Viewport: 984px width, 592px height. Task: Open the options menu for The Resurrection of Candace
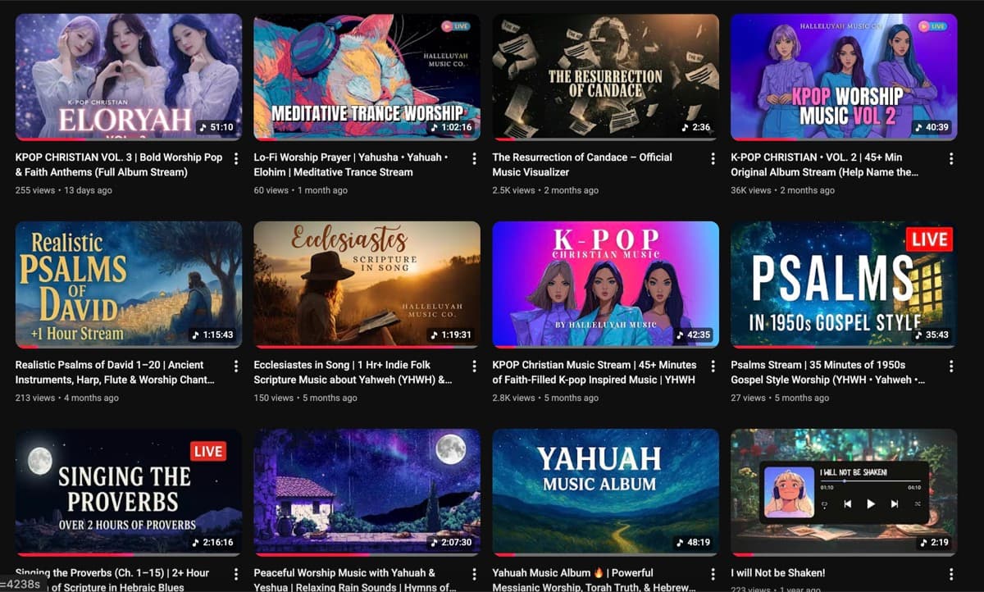click(x=712, y=160)
